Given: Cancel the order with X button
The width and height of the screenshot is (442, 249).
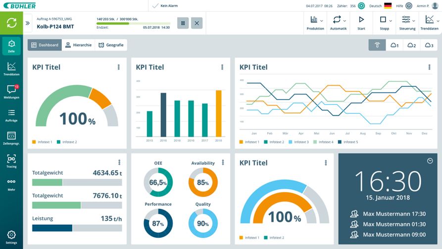Looking at the screenshot, I should tap(196, 23).
